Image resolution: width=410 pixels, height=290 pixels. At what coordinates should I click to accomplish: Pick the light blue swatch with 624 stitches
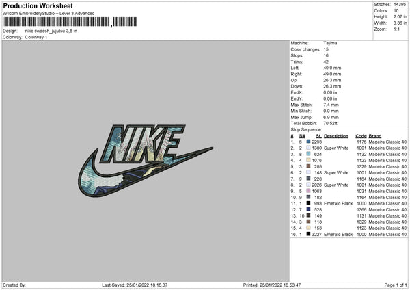click(x=308, y=154)
